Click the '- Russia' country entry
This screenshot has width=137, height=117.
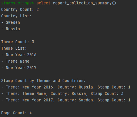tap(11, 29)
